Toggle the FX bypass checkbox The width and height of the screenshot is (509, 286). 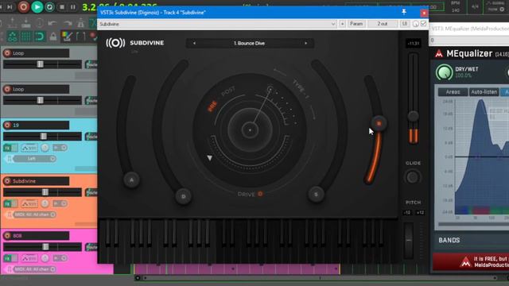[423, 24]
